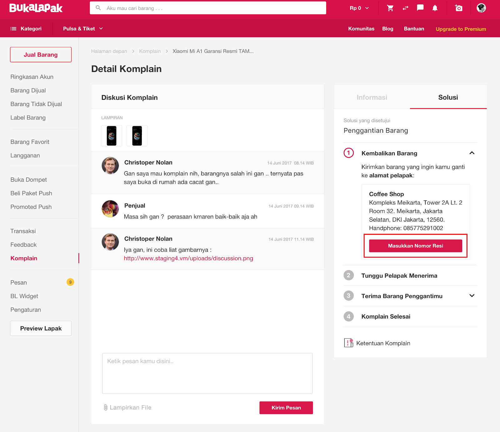The height and width of the screenshot is (432, 500).
Task: Click the Kirim Pesan button
Action: click(286, 408)
